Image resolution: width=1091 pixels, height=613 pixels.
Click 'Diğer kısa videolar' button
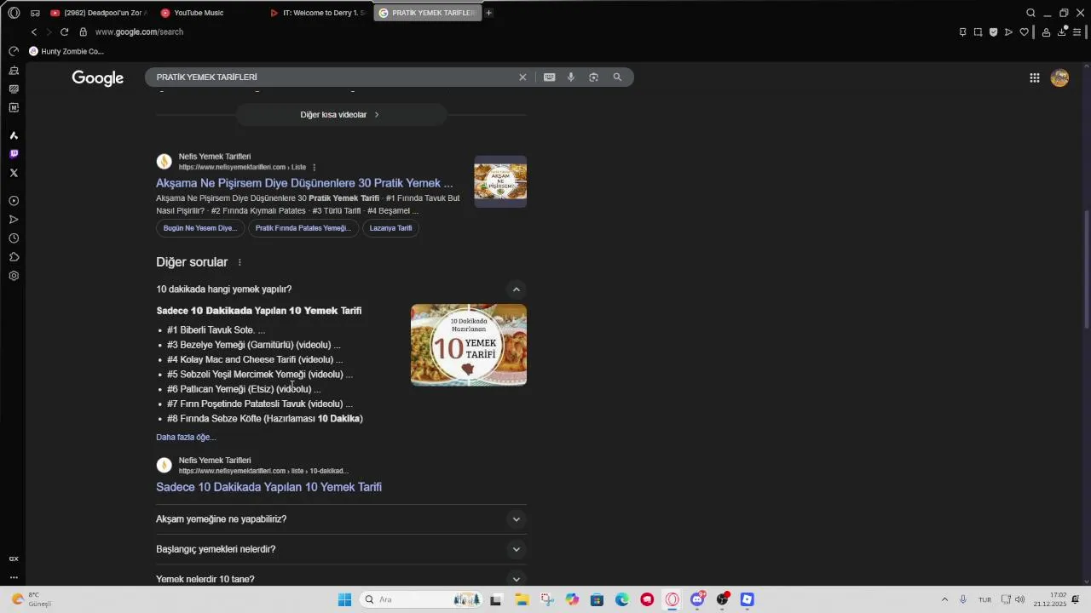pos(341,115)
